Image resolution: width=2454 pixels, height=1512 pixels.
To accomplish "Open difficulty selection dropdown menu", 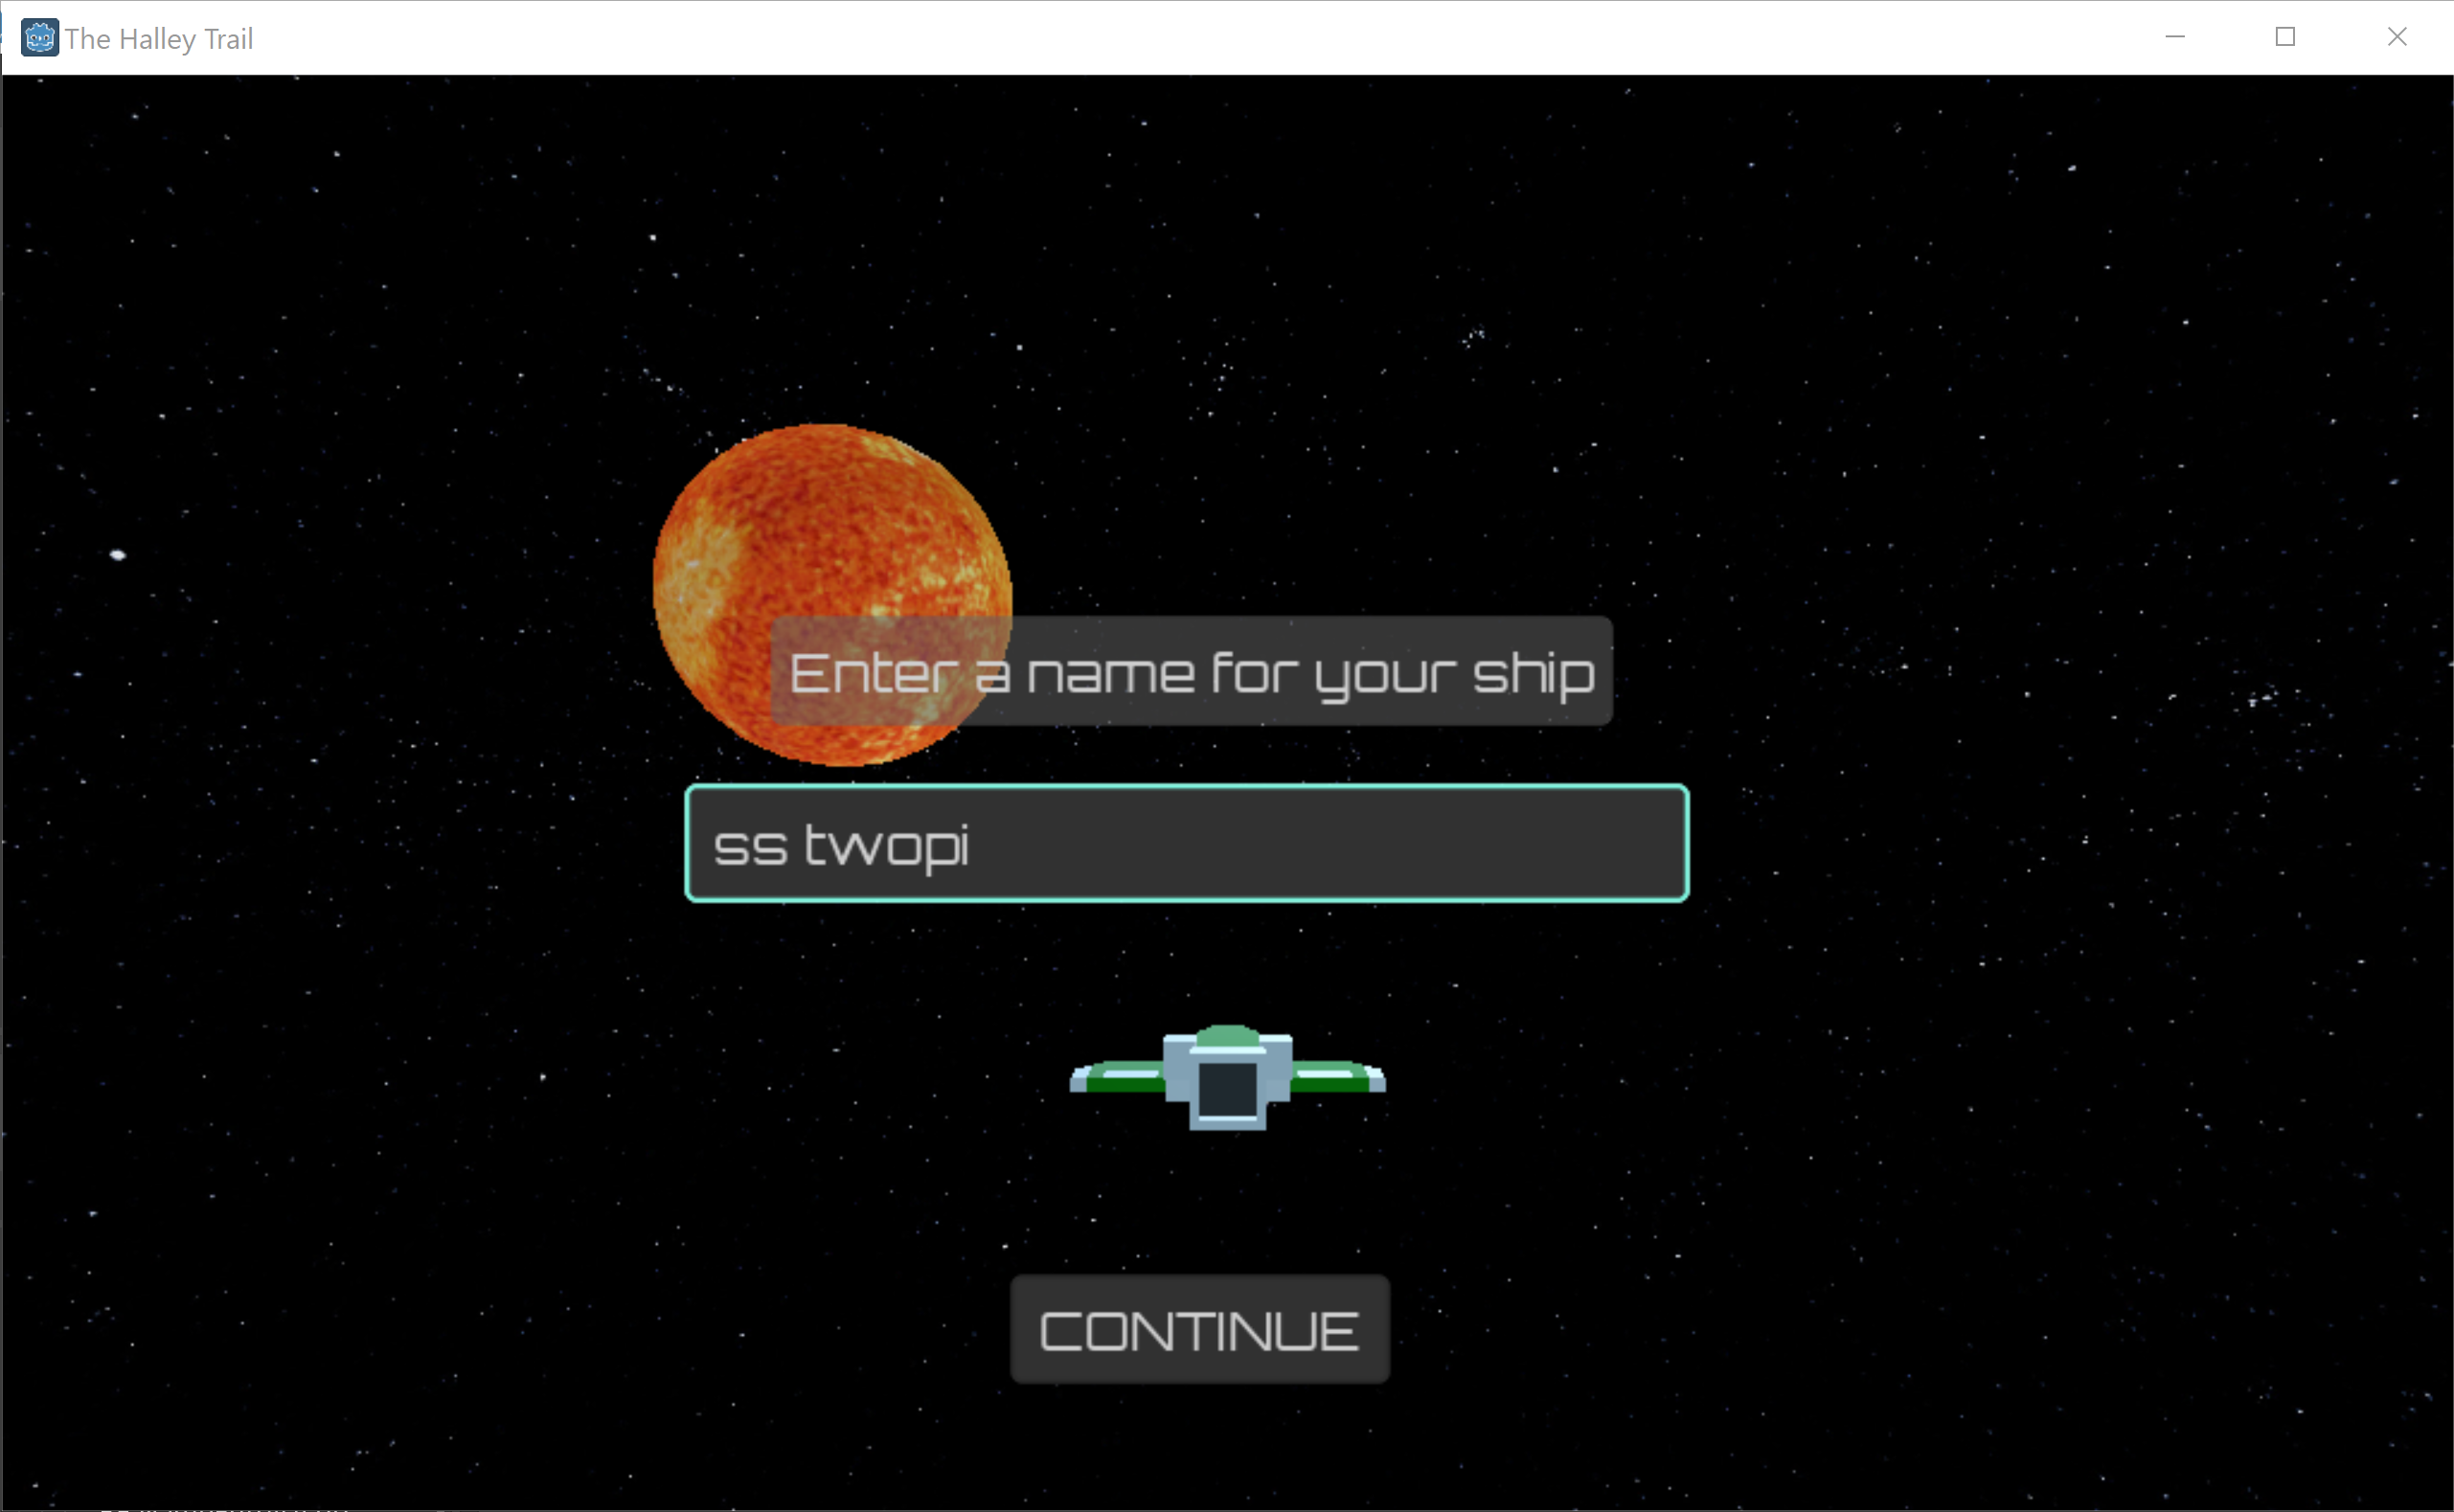I will 1227,1077.
